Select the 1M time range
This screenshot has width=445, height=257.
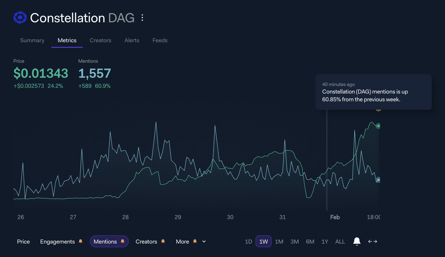click(x=279, y=241)
